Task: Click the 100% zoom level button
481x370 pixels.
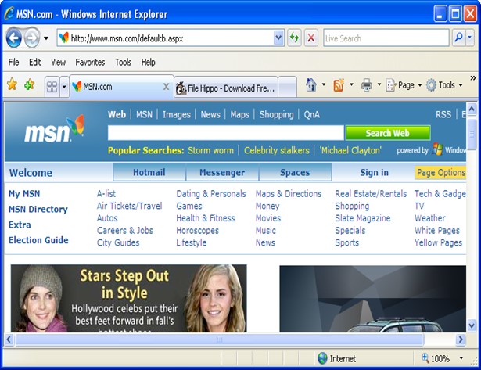Action: point(436,358)
